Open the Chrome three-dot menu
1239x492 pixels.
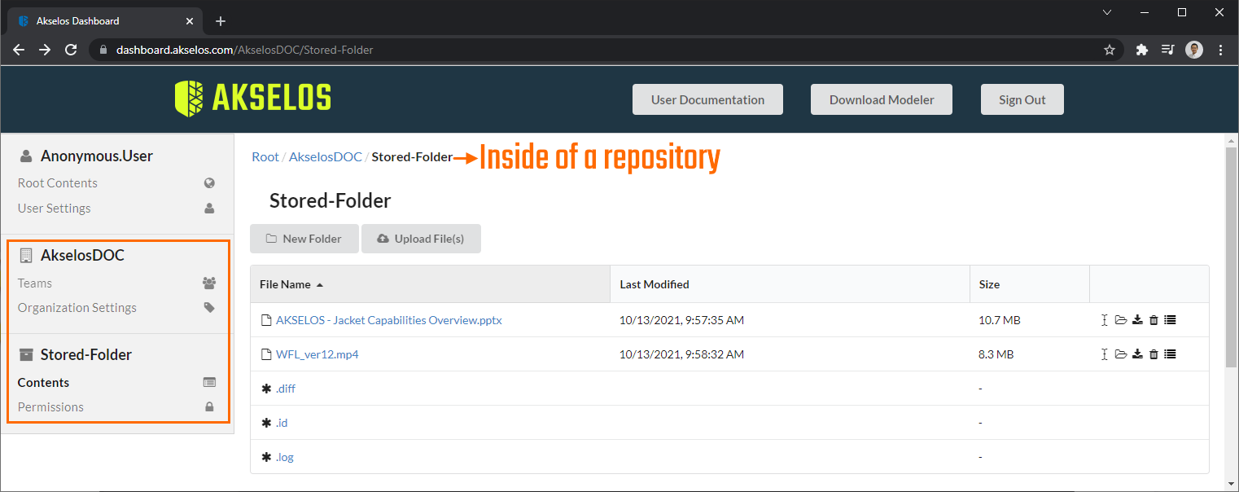point(1220,50)
